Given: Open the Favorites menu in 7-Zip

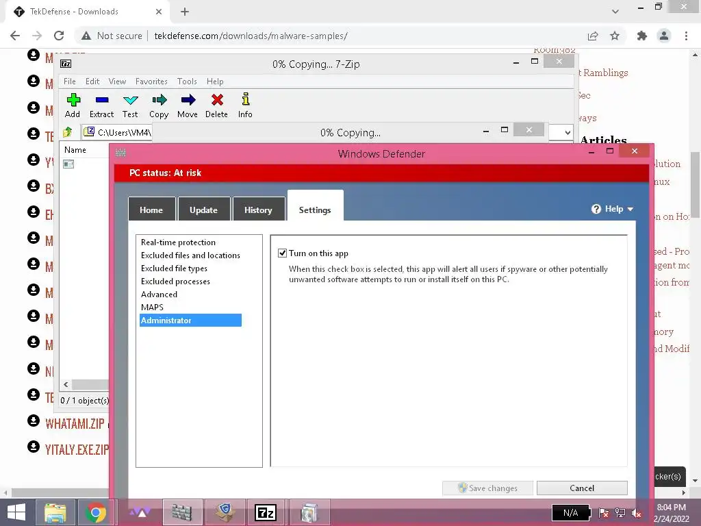Looking at the screenshot, I should 151,82.
